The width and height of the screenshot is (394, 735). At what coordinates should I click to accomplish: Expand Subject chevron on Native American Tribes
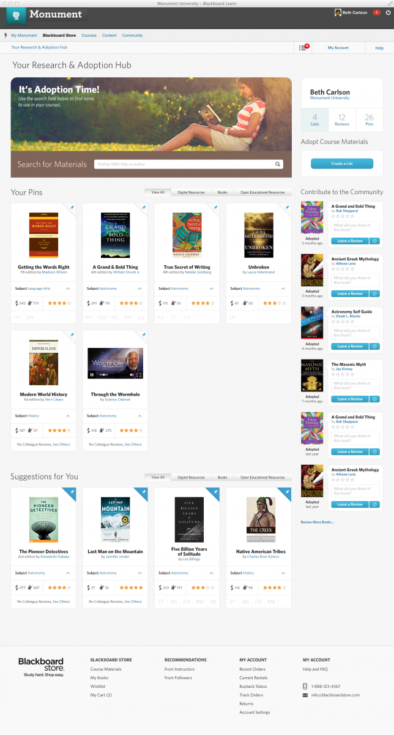[283, 573]
